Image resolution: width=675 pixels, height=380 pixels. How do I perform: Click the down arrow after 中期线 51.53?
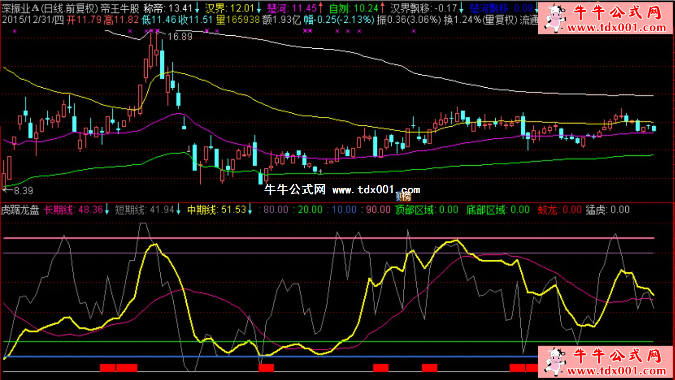click(x=251, y=210)
